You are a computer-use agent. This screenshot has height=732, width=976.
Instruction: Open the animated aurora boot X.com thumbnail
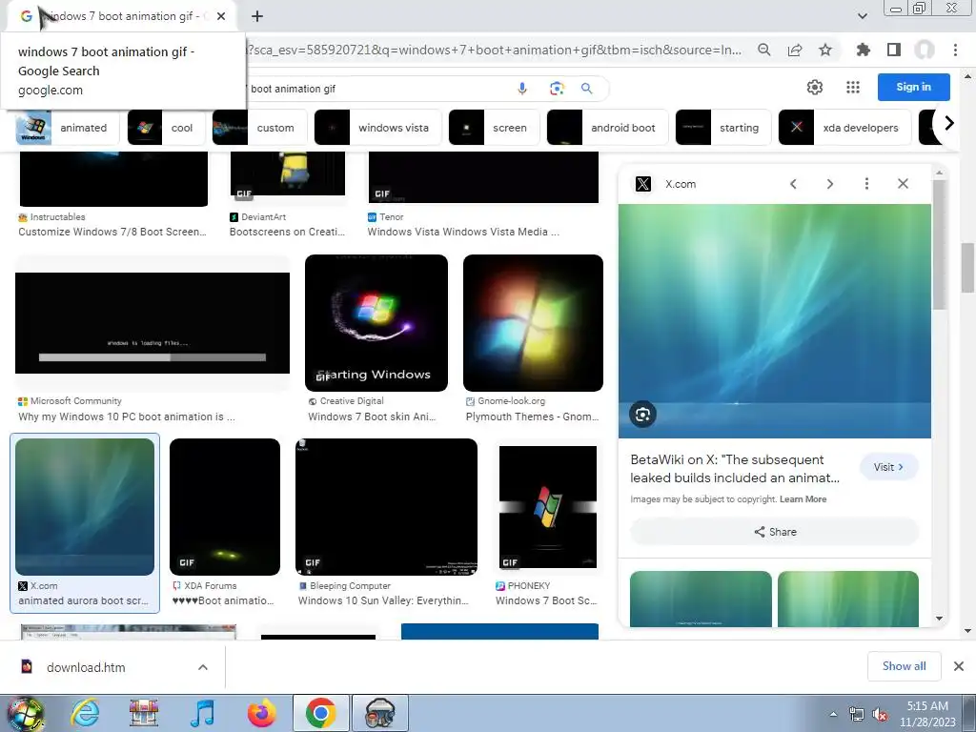point(85,507)
